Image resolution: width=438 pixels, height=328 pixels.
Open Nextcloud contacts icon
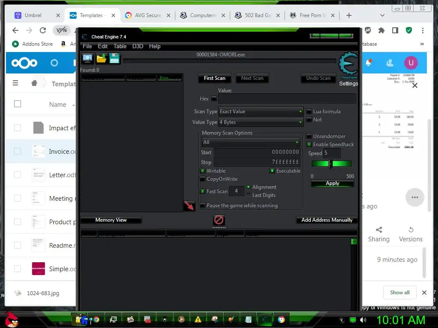point(390,63)
